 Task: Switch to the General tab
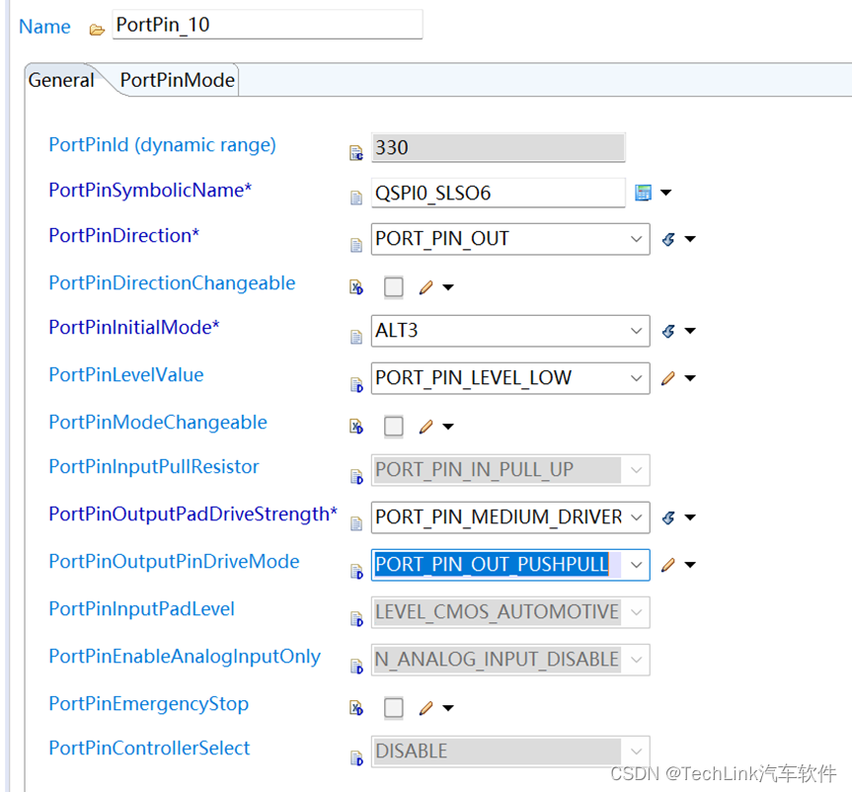(61, 80)
